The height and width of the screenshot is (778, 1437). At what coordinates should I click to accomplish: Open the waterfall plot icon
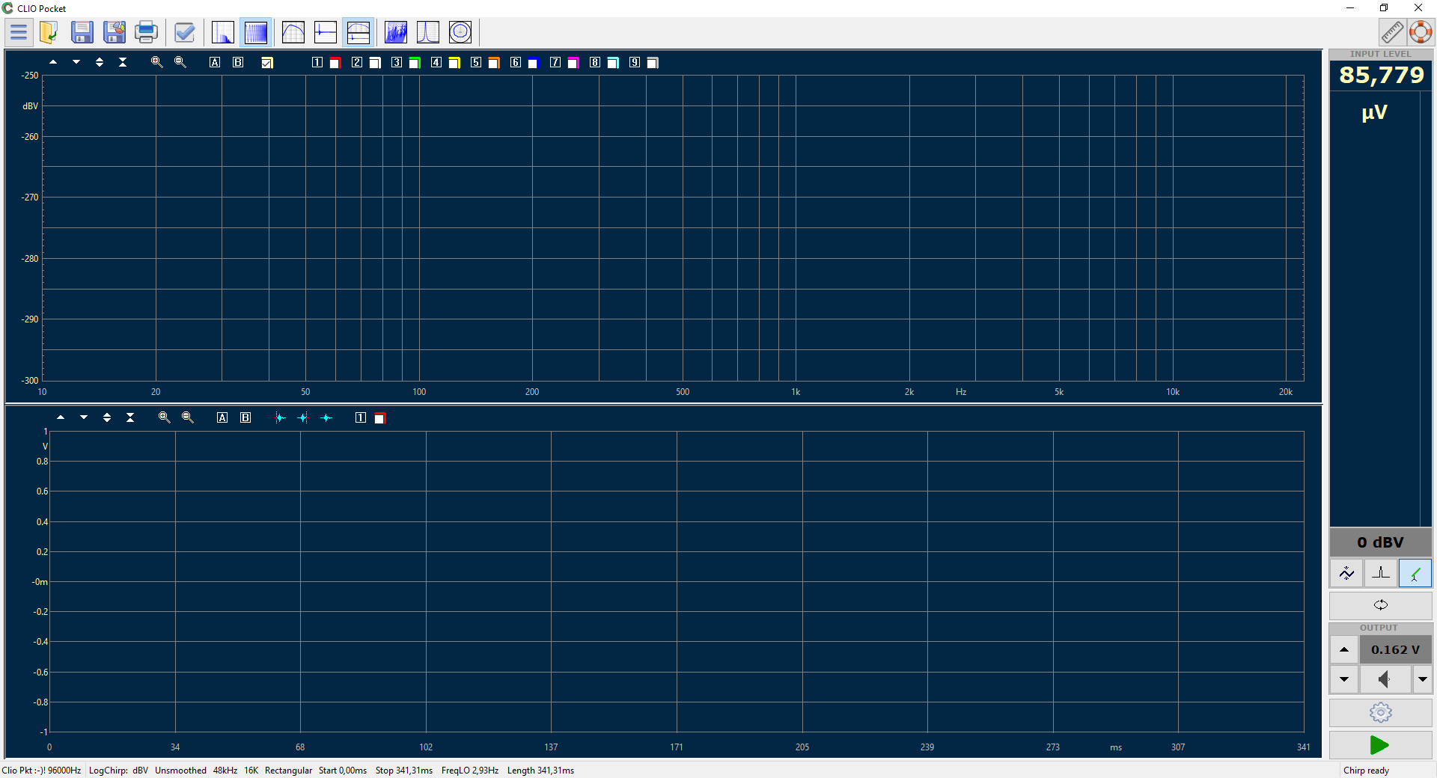point(395,32)
